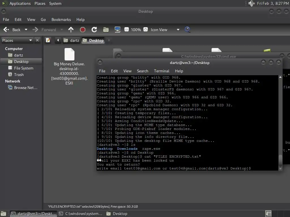Zoom out with the minus icon

127,29
